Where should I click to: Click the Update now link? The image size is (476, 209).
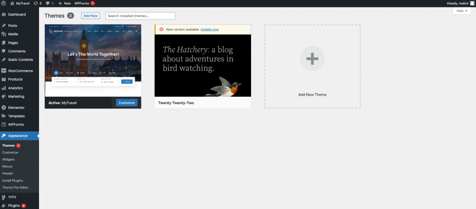click(x=210, y=29)
